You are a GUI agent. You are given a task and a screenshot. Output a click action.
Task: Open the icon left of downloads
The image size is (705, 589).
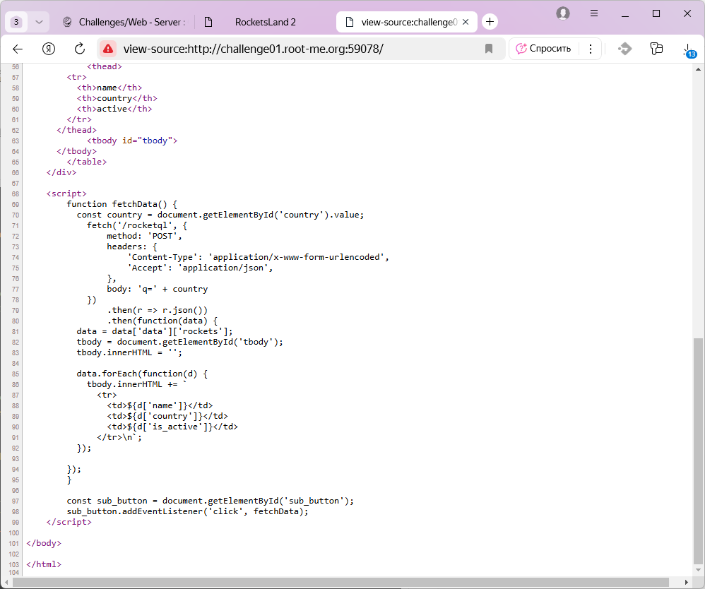click(656, 49)
